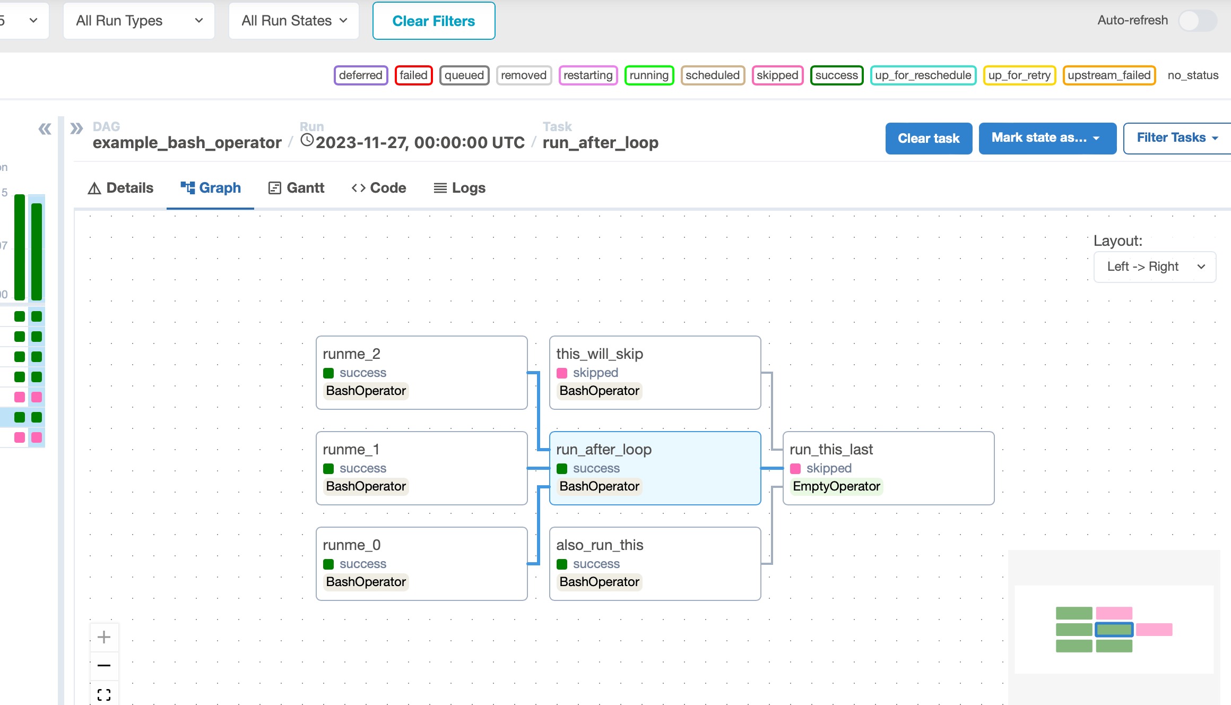
Task: Click the graph zoom out minus icon
Action: 104,665
